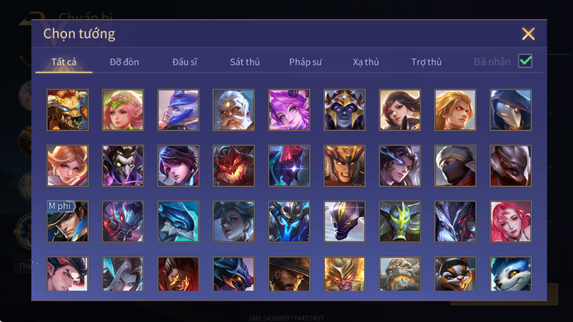Choose the white-bearded old man hero
Screen dimensions: 573x322
pyautogui.click(x=234, y=110)
